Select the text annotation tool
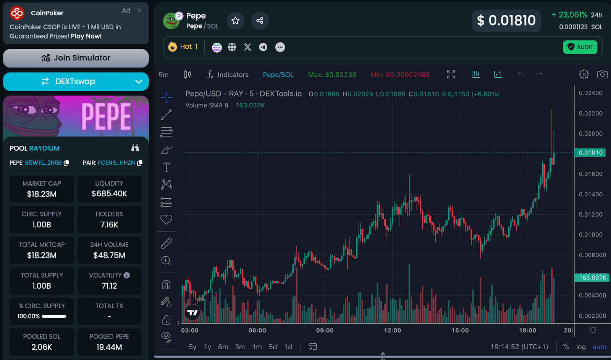This screenshot has height=360, width=611. pos(166,167)
